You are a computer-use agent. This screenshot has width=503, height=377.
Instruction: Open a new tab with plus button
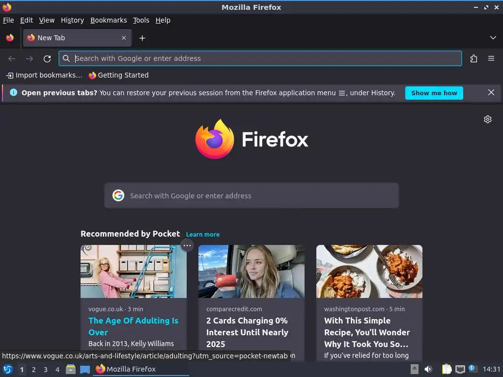pyautogui.click(x=142, y=38)
